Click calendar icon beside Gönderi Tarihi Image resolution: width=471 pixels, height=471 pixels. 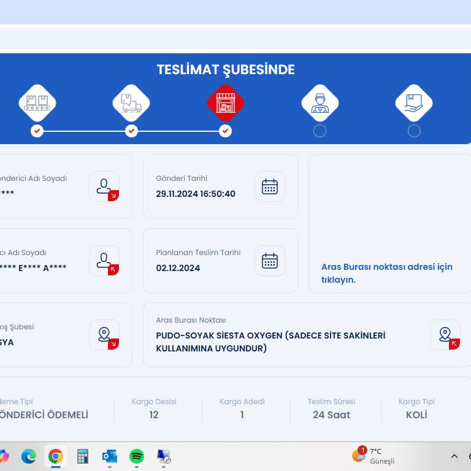coord(270,186)
